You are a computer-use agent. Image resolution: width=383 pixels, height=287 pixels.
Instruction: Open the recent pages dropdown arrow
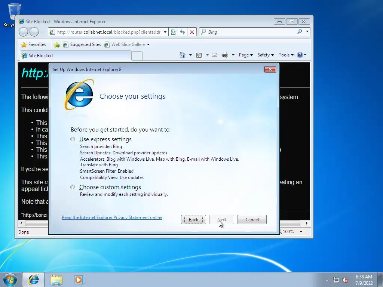(43, 32)
